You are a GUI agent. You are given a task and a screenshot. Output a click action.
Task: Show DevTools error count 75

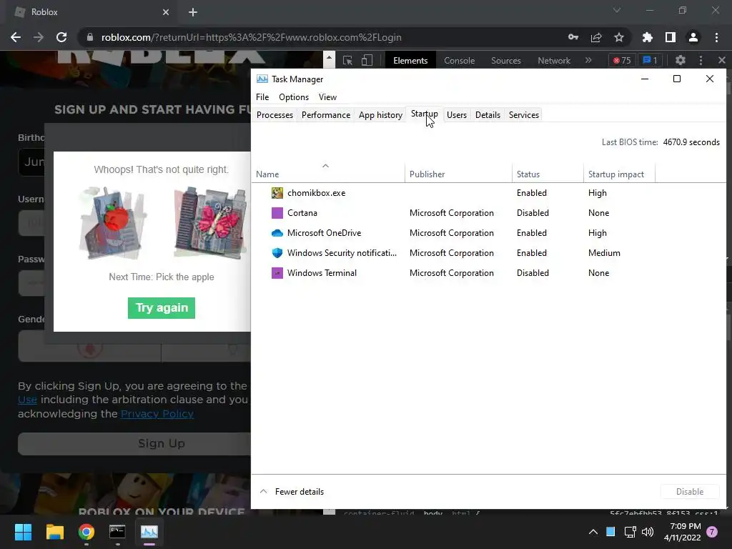[x=622, y=60]
